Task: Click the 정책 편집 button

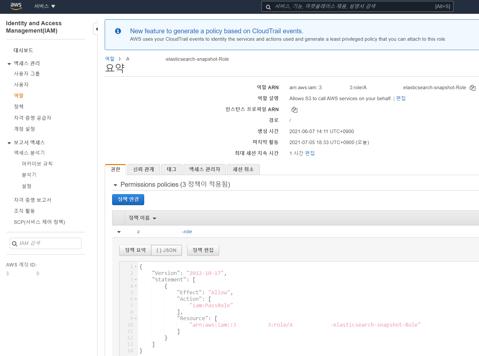Action: (203, 250)
